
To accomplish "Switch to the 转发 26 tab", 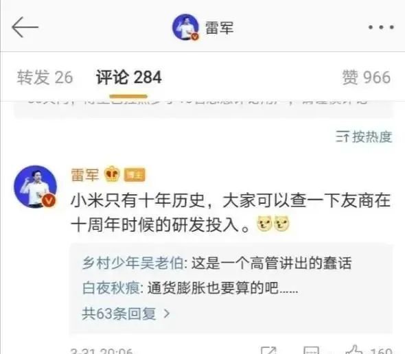I will pos(45,78).
